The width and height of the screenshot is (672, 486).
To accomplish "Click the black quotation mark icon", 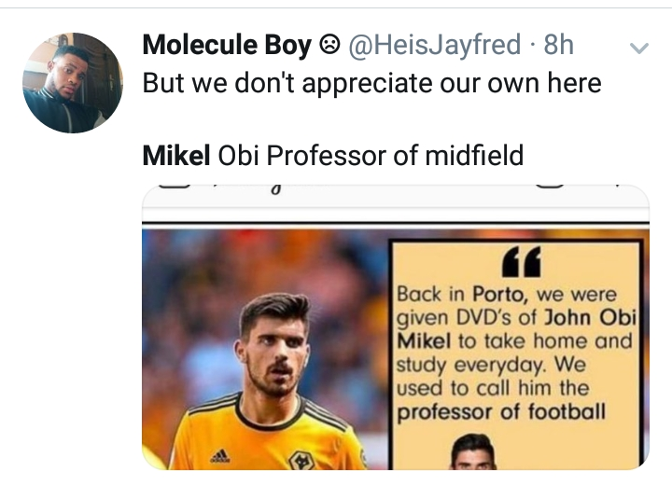I will coord(521,264).
